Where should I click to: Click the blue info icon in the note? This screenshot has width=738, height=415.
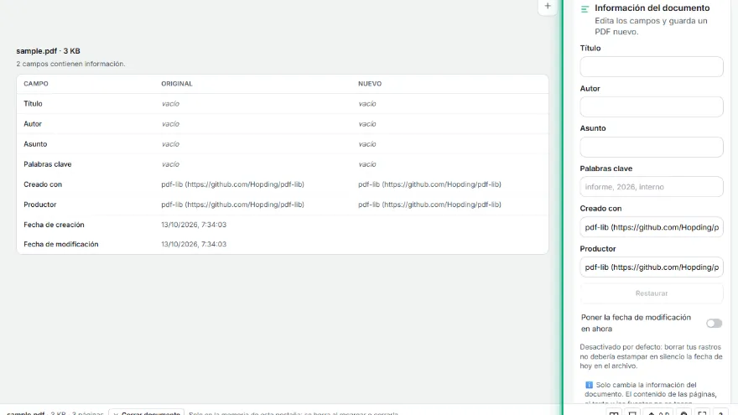coord(589,385)
